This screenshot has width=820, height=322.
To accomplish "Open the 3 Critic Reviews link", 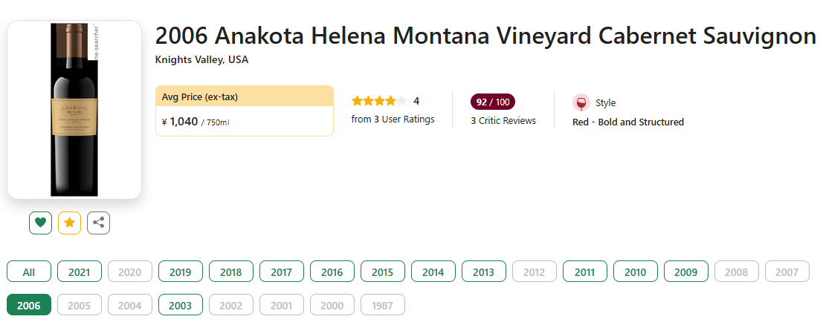I will [x=503, y=120].
